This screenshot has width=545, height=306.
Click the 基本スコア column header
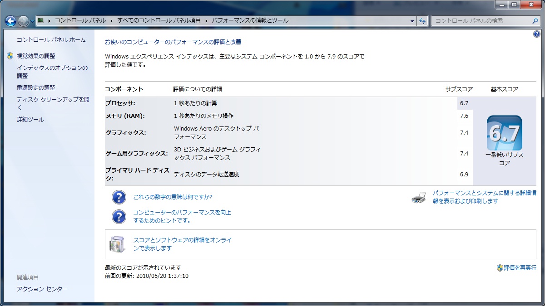(x=505, y=89)
